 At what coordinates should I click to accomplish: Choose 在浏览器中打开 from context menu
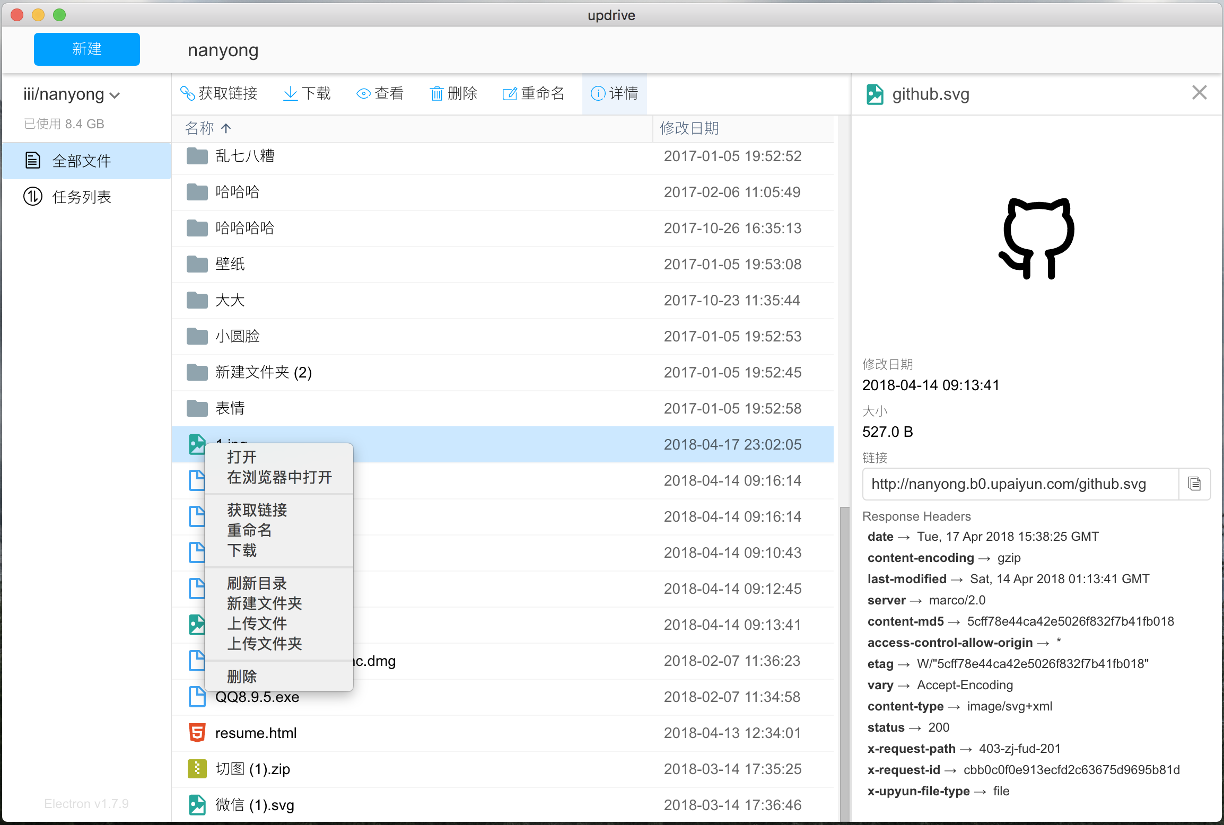[279, 477]
